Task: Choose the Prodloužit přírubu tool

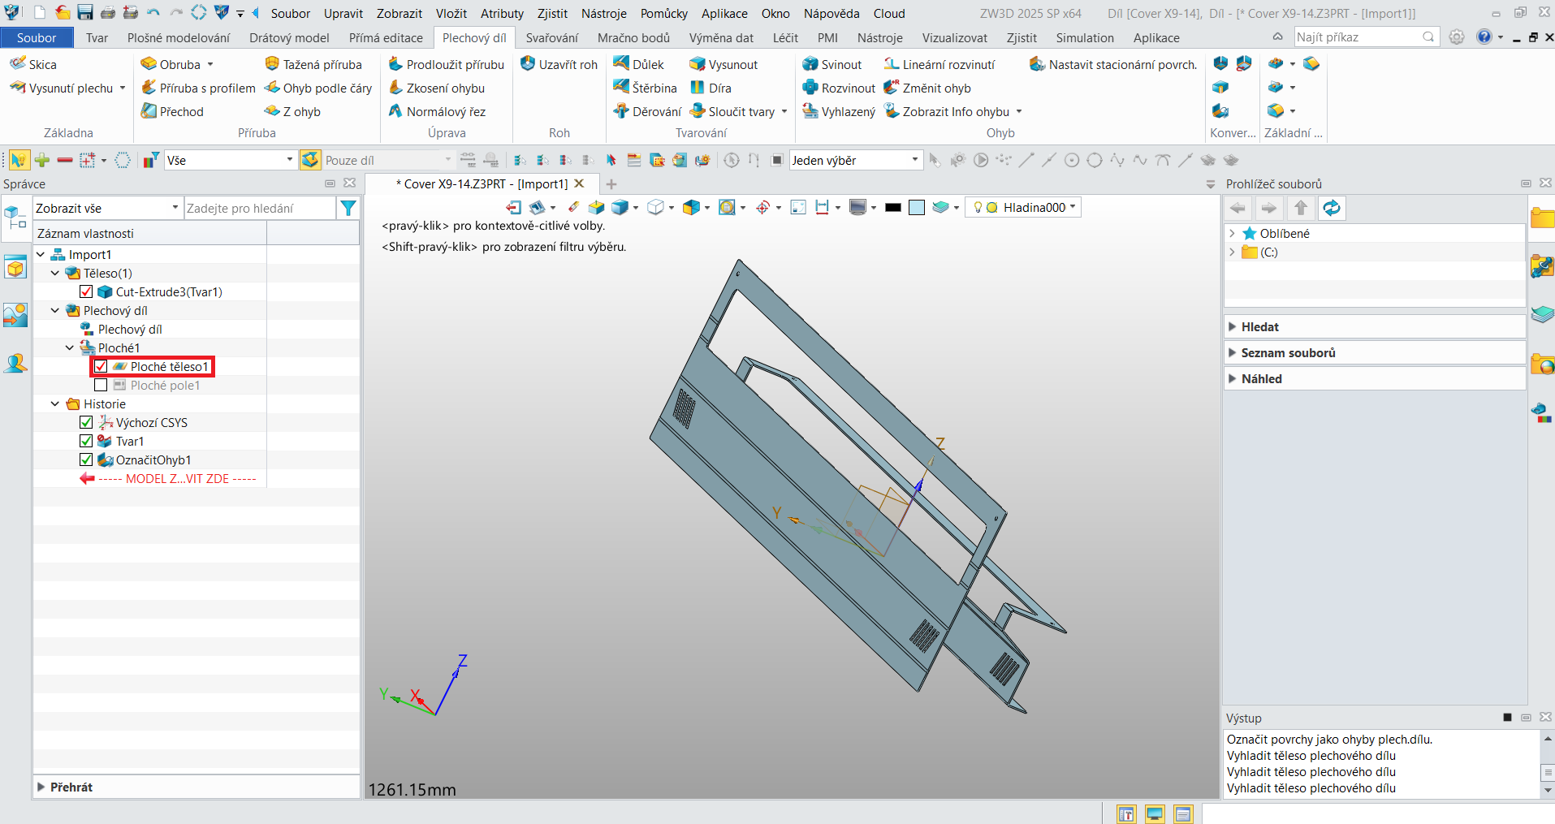Action: 446,64
